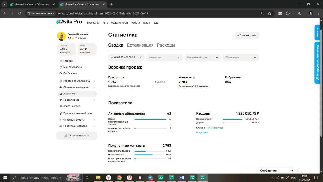Open Недвижимость in top menu
Viewport: 323px width, 182px height.
click(120, 23)
